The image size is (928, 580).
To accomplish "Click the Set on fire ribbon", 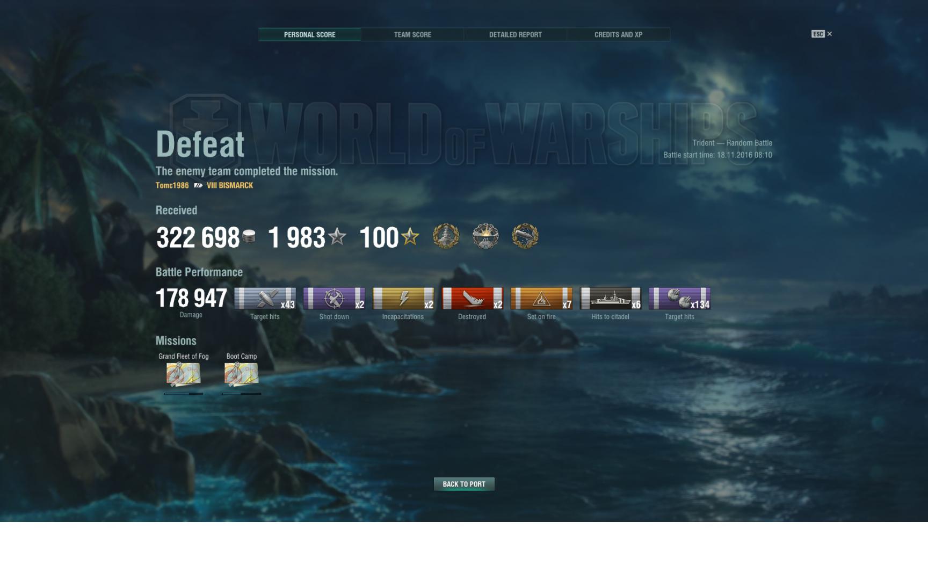I will click(x=541, y=299).
